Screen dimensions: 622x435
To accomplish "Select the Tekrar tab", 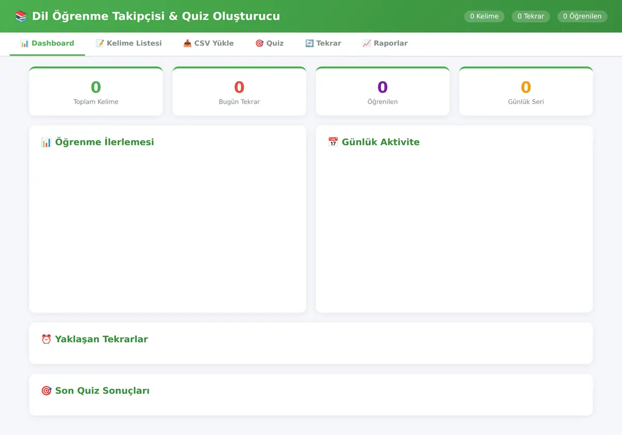I will [x=323, y=44].
